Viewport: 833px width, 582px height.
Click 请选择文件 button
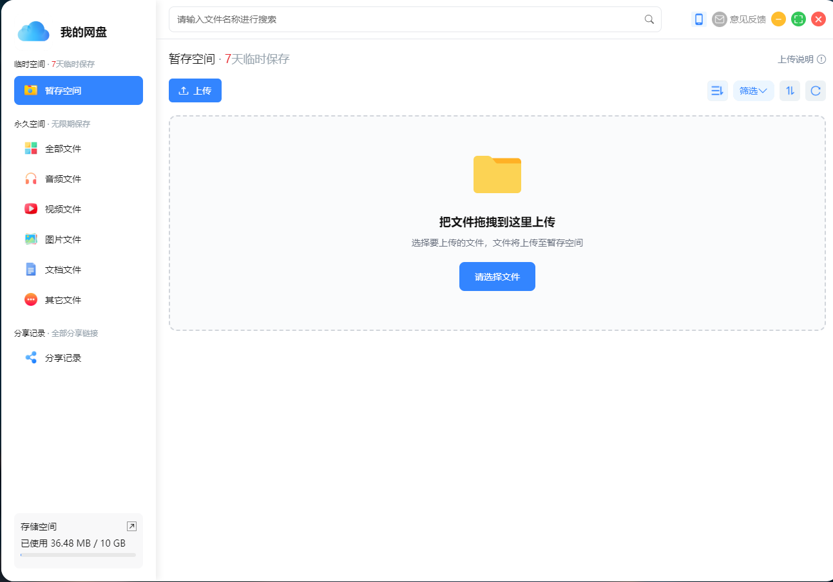497,277
